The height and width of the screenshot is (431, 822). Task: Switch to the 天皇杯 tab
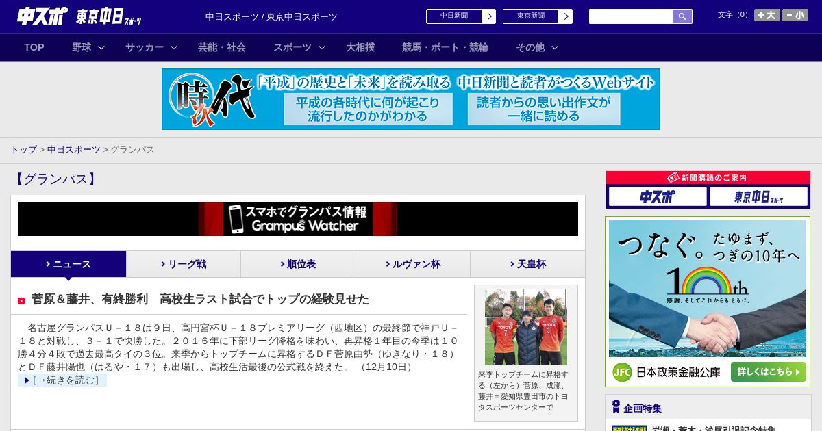tap(527, 264)
